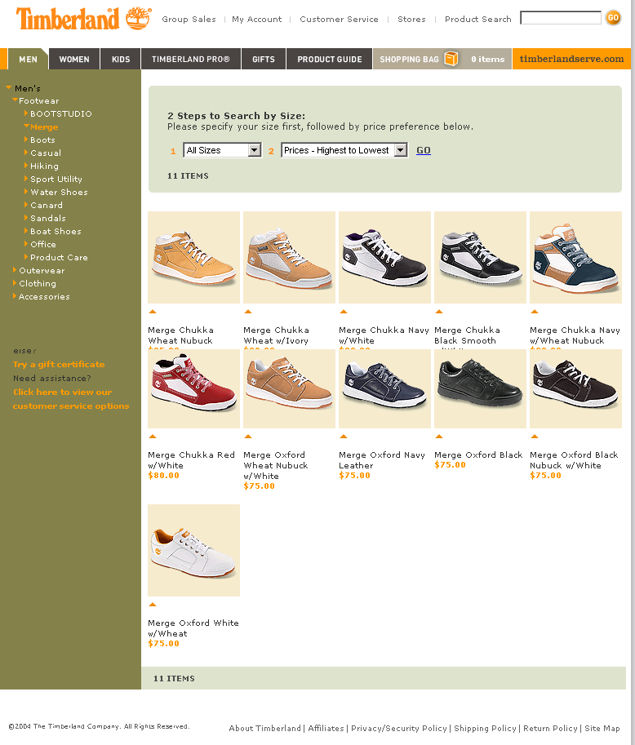Click Privacy/Security Policy footer link
This screenshot has height=745, width=635.
(399, 728)
